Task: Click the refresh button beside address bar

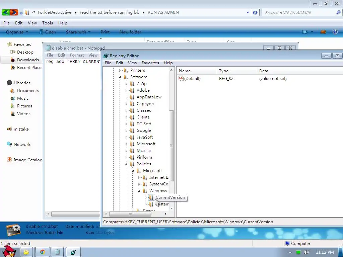Action: click(x=255, y=12)
